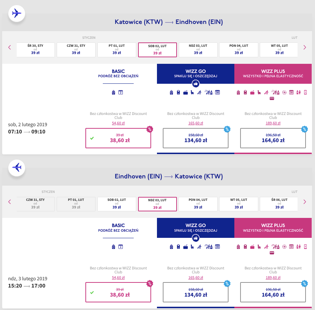Select outbound BASIC fare 38,60 zł
The height and width of the screenshot is (310, 315).
(118, 138)
